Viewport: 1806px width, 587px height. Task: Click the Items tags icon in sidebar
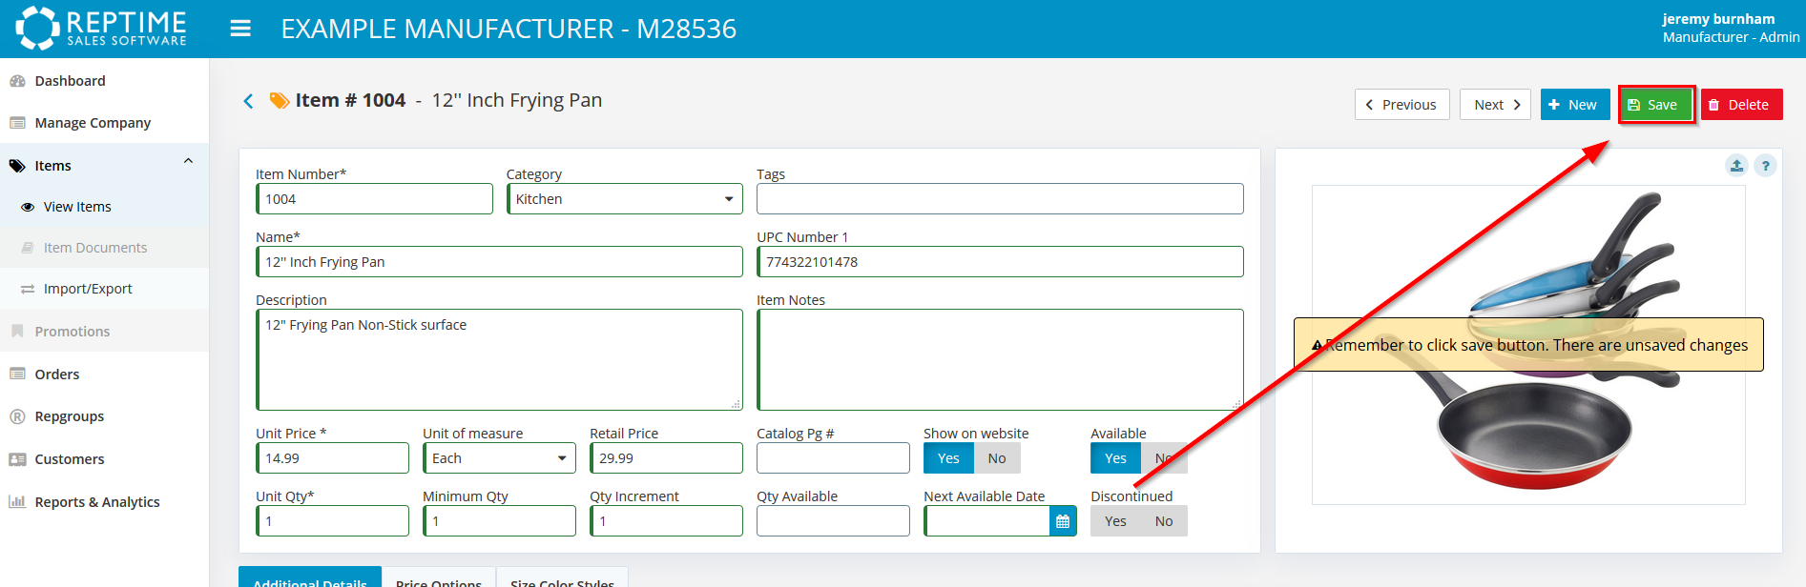[x=17, y=166]
